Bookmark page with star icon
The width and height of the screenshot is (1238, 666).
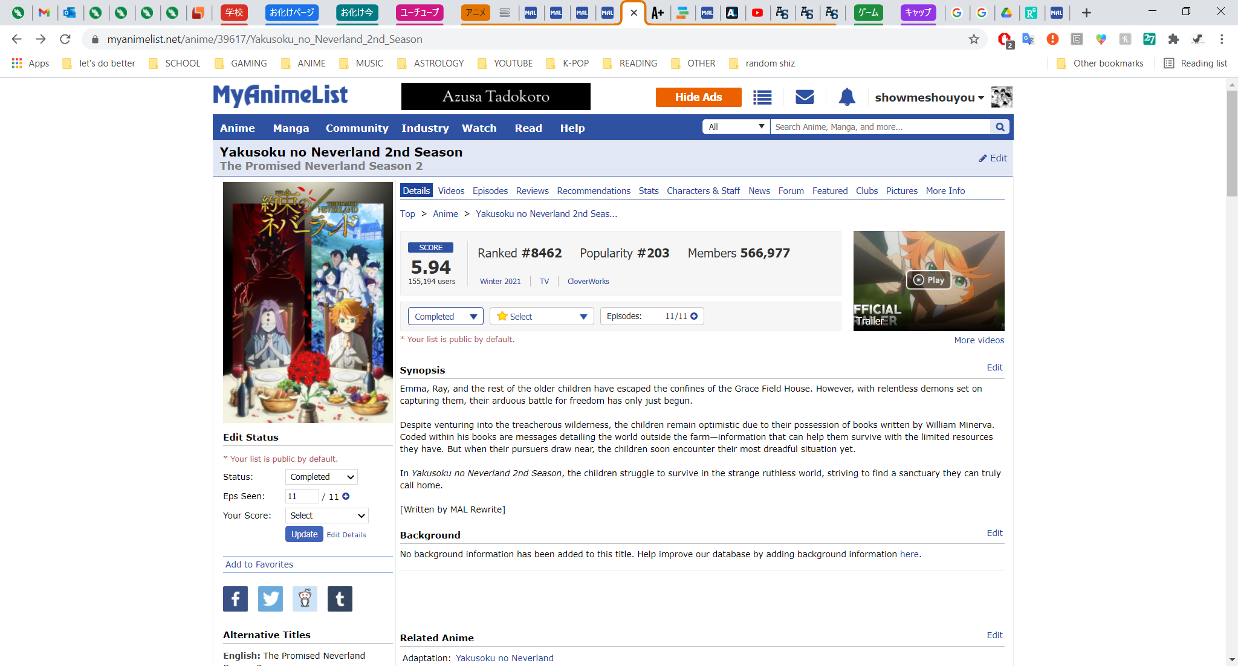[974, 39]
